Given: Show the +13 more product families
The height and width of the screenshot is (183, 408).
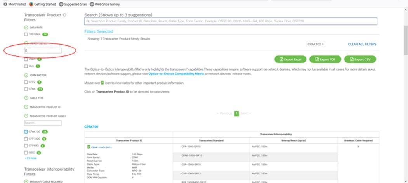Looking at the screenshot, I should [31, 158].
